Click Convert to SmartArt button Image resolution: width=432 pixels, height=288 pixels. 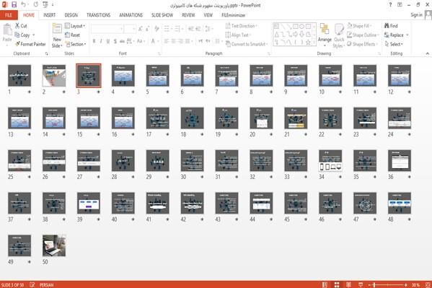[247, 44]
